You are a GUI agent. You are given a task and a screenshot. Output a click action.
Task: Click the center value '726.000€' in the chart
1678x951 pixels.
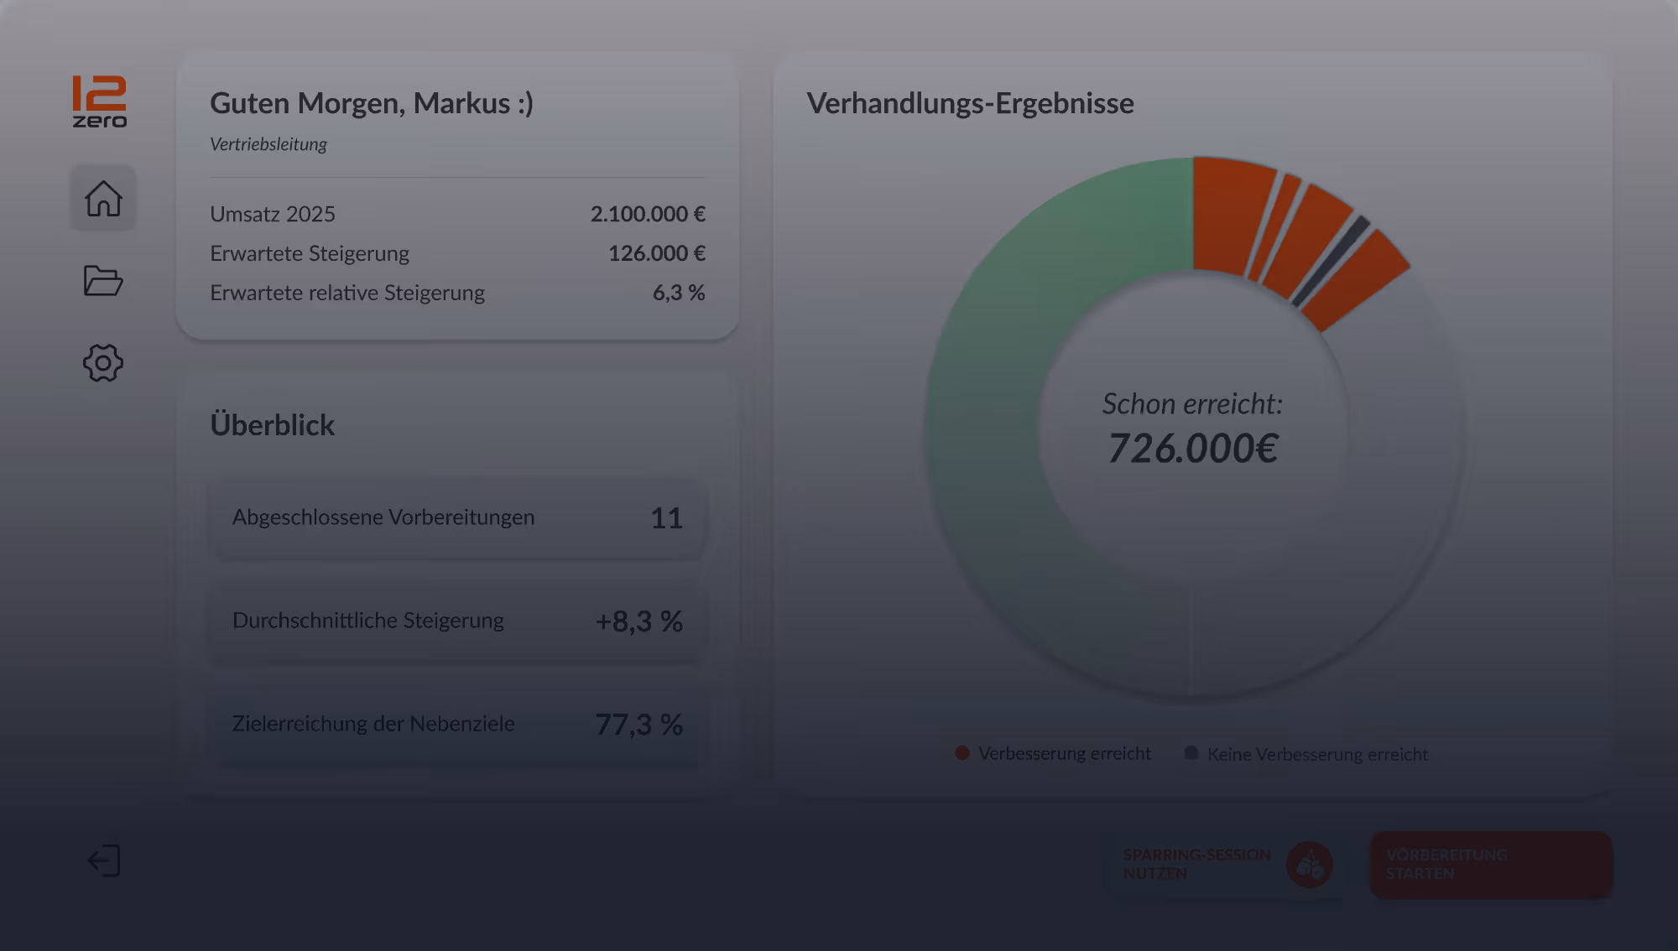tap(1191, 447)
